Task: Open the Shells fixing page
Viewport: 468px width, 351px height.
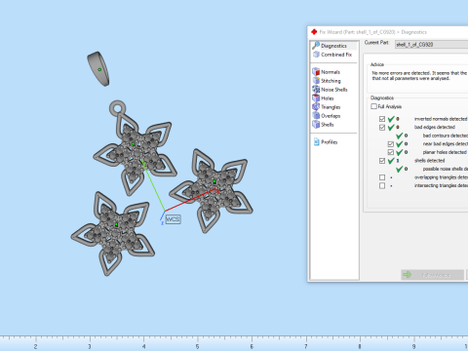Action: point(323,125)
